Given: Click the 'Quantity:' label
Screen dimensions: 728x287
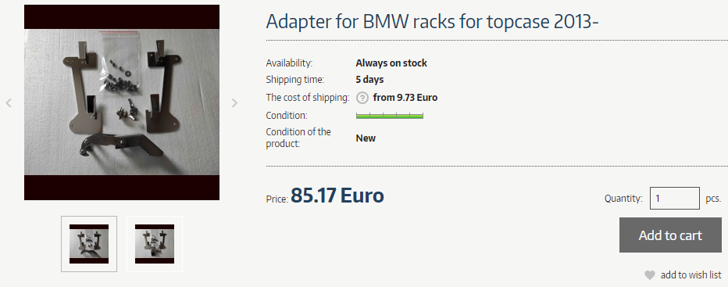Looking at the screenshot, I should [x=623, y=199].
